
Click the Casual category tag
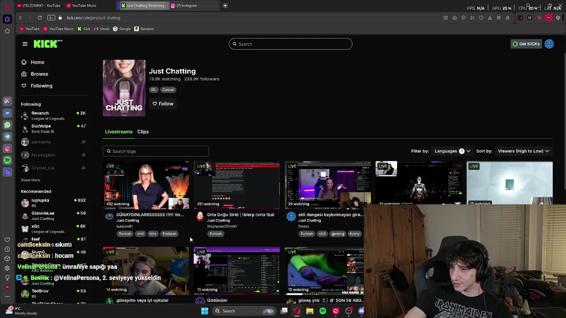[x=168, y=90]
